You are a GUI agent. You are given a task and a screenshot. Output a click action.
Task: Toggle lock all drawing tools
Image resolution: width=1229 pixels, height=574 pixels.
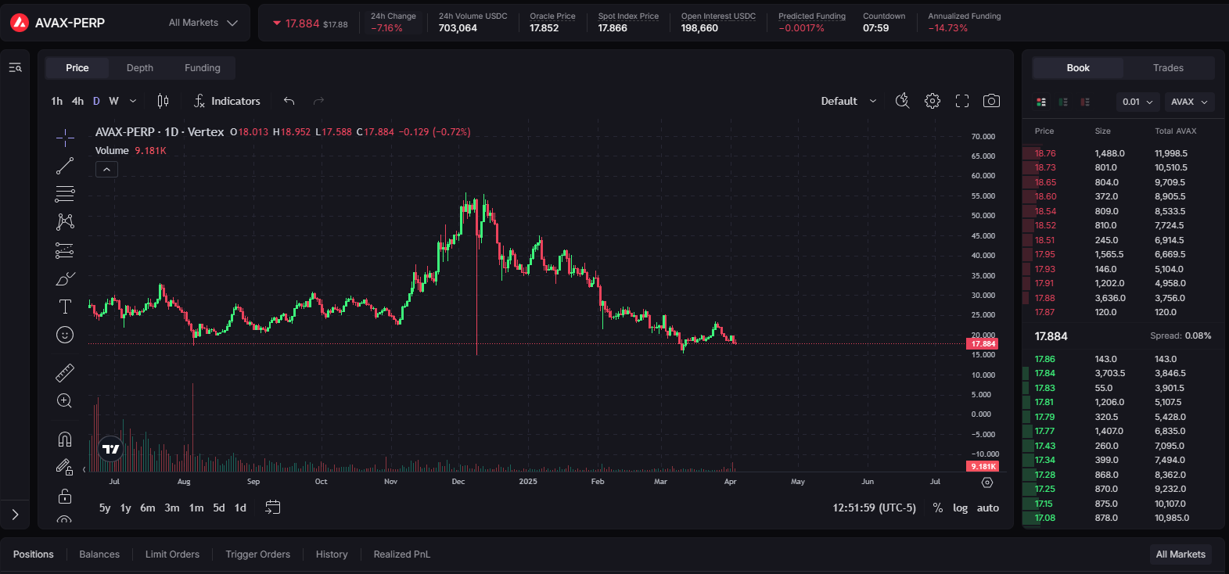pyautogui.click(x=65, y=496)
